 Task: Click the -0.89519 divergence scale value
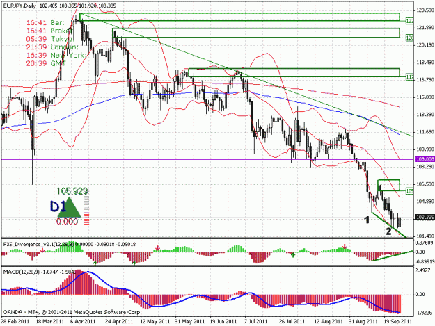click(x=424, y=261)
